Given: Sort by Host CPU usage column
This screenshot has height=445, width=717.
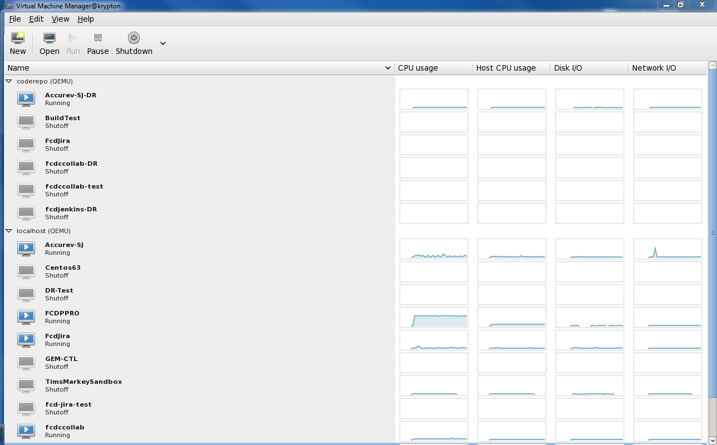Looking at the screenshot, I should tap(511, 68).
